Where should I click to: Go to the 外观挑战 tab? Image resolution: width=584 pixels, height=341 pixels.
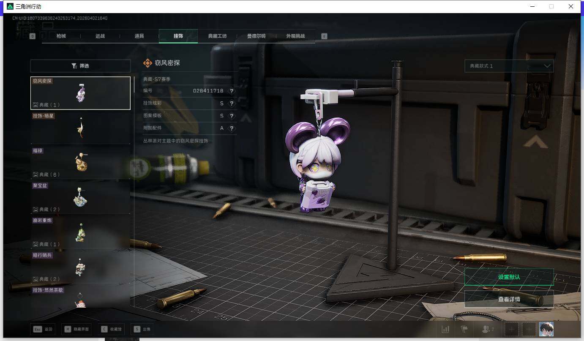(295, 36)
